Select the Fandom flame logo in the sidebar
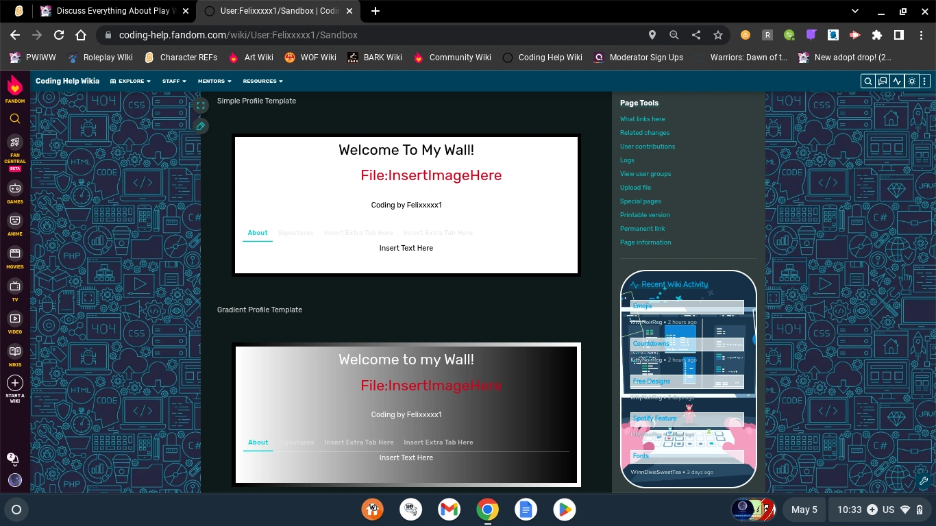 point(14,85)
